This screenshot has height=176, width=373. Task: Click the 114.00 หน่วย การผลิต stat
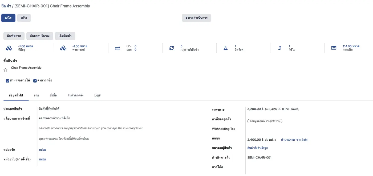(x=351, y=48)
